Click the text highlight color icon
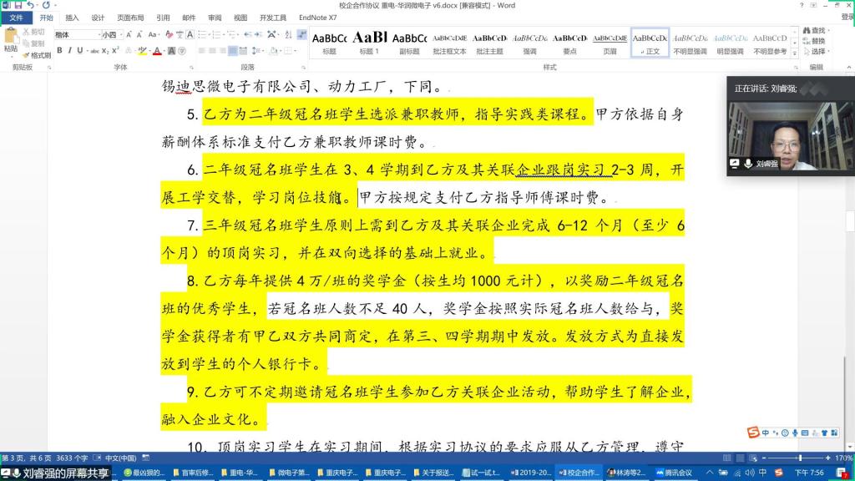855x481 pixels. coord(143,51)
